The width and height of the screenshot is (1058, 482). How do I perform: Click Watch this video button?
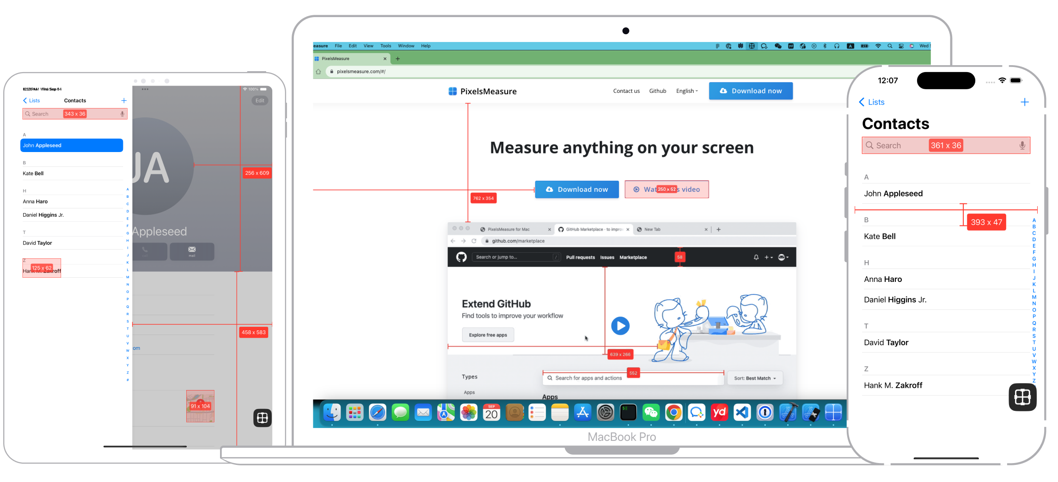coord(667,189)
